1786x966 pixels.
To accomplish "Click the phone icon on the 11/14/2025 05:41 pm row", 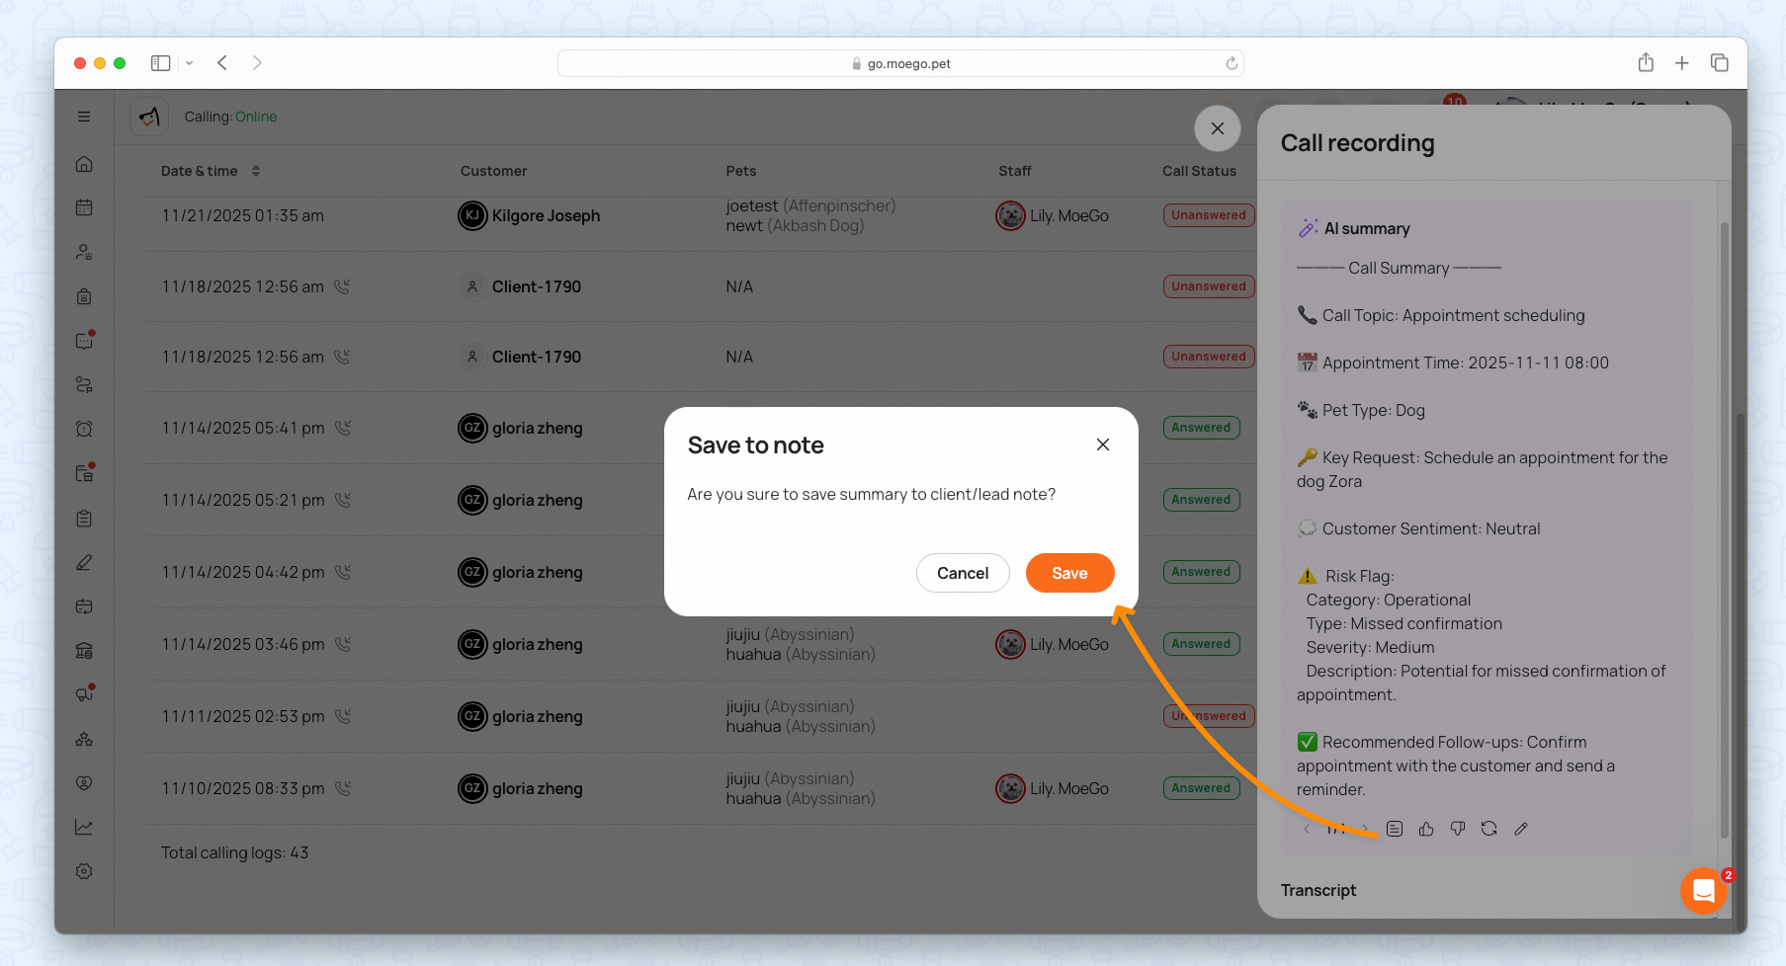I will pyautogui.click(x=343, y=428).
